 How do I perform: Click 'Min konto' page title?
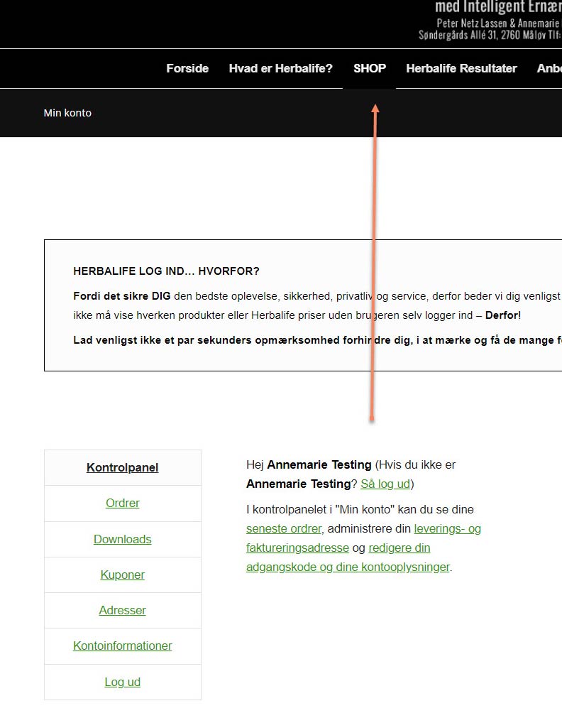[67, 113]
